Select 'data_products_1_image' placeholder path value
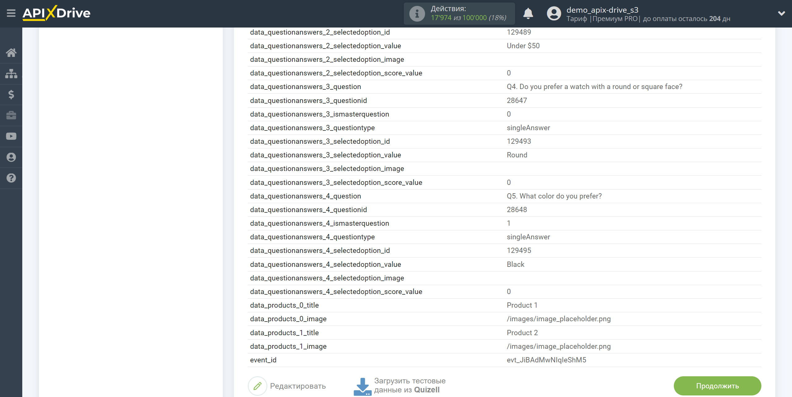The height and width of the screenshot is (397, 792). click(x=558, y=346)
